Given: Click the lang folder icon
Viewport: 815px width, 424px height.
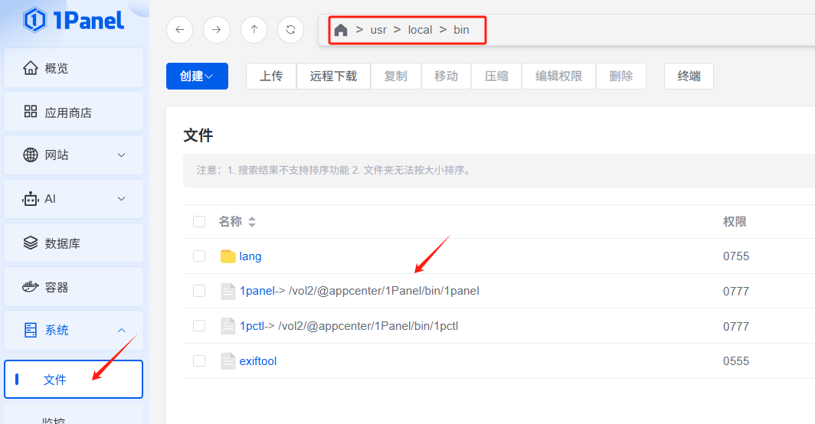Looking at the screenshot, I should coord(227,256).
